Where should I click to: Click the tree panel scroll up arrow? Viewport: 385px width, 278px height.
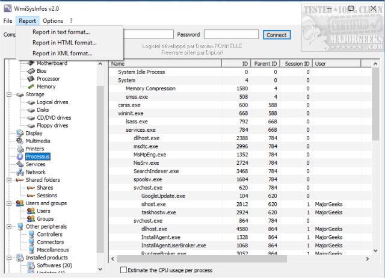pos(100,64)
